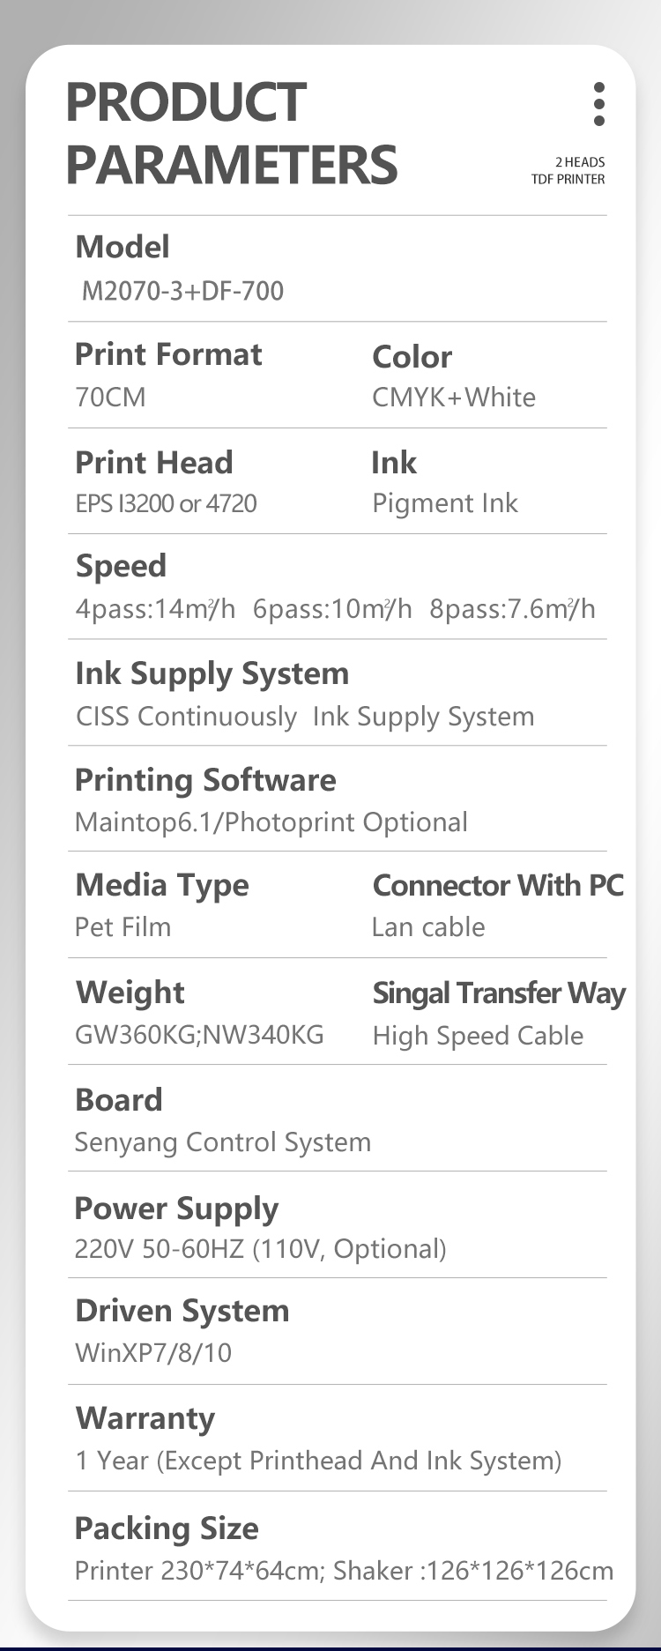Click the 4pass:14m²/h speed value
The image size is (661, 1651).
(155, 609)
